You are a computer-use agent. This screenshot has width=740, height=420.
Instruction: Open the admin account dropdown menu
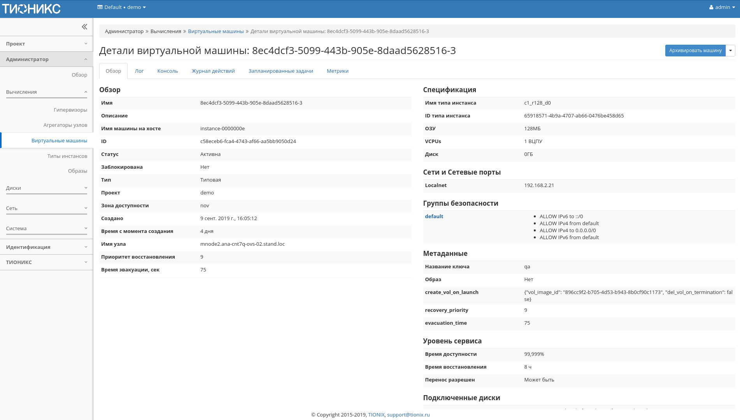point(723,7)
